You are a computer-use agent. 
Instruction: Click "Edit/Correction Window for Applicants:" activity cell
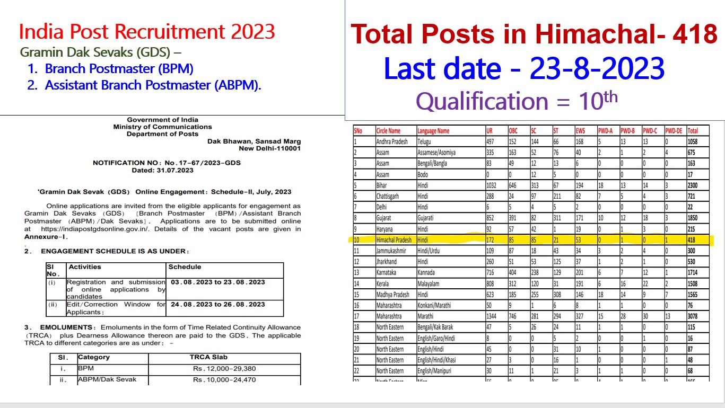[116, 308]
